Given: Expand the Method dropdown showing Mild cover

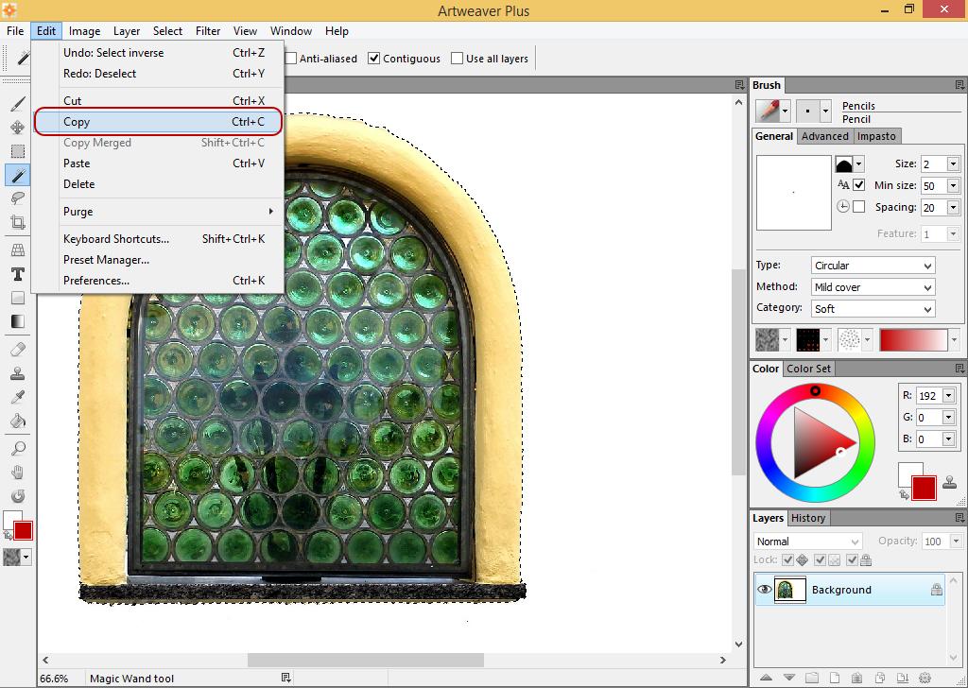Looking at the screenshot, I should coord(873,287).
